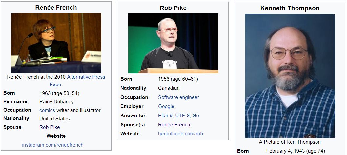Click the comics occupation link
347x155 pixels.
47,110
